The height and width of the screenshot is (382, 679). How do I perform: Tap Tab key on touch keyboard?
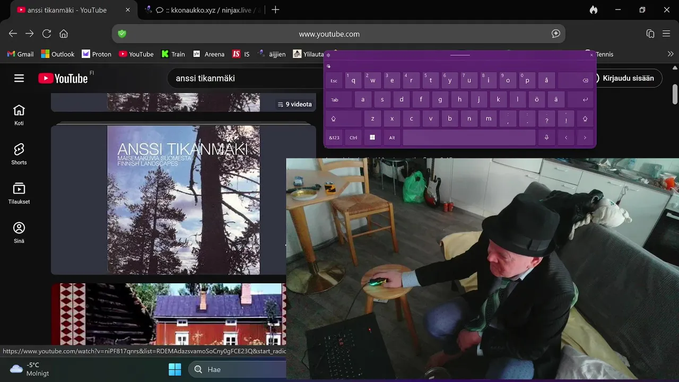pyautogui.click(x=338, y=99)
